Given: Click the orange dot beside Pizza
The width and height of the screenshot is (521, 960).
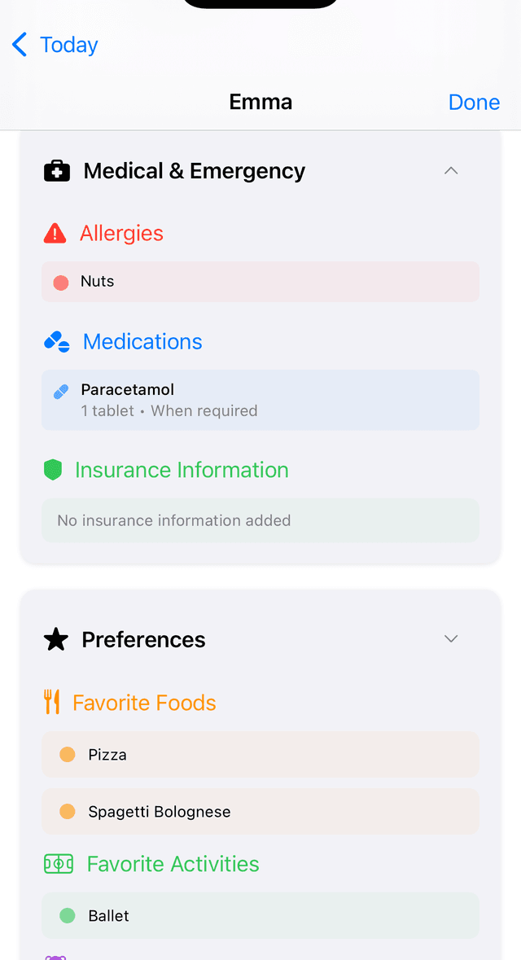Looking at the screenshot, I should click(68, 754).
